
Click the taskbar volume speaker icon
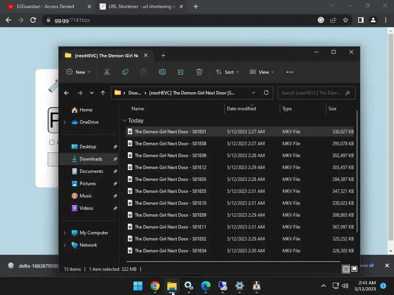(345, 286)
